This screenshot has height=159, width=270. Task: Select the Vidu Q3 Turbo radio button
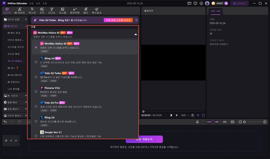point(36,77)
